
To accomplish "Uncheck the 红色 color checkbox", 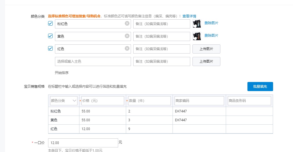I will [50, 49].
